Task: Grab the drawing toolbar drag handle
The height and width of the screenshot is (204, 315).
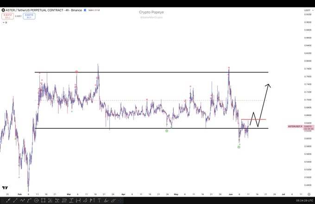Action: [3, 200]
